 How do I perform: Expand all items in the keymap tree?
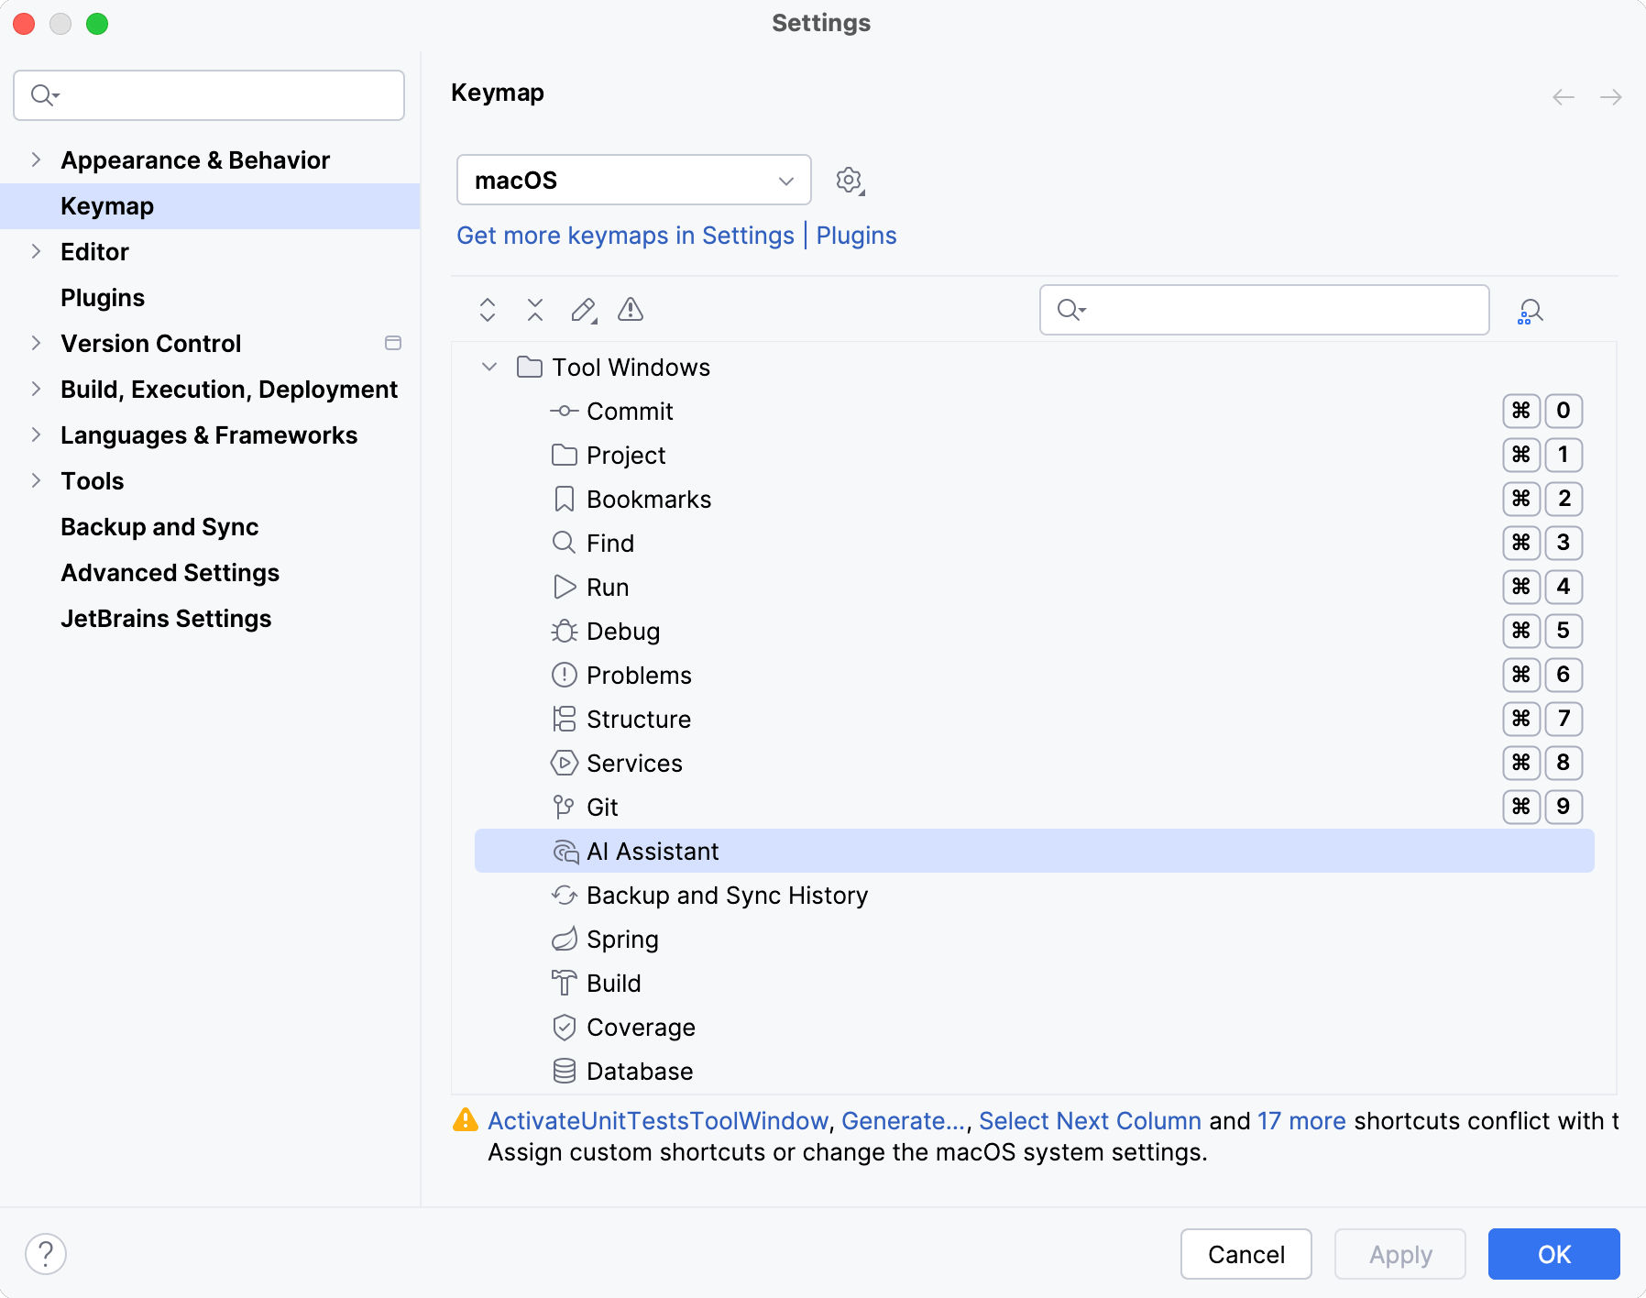(487, 310)
